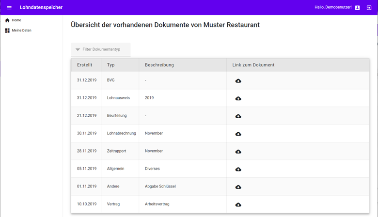
Task: Sort by the Typ column header
Action: point(111,65)
